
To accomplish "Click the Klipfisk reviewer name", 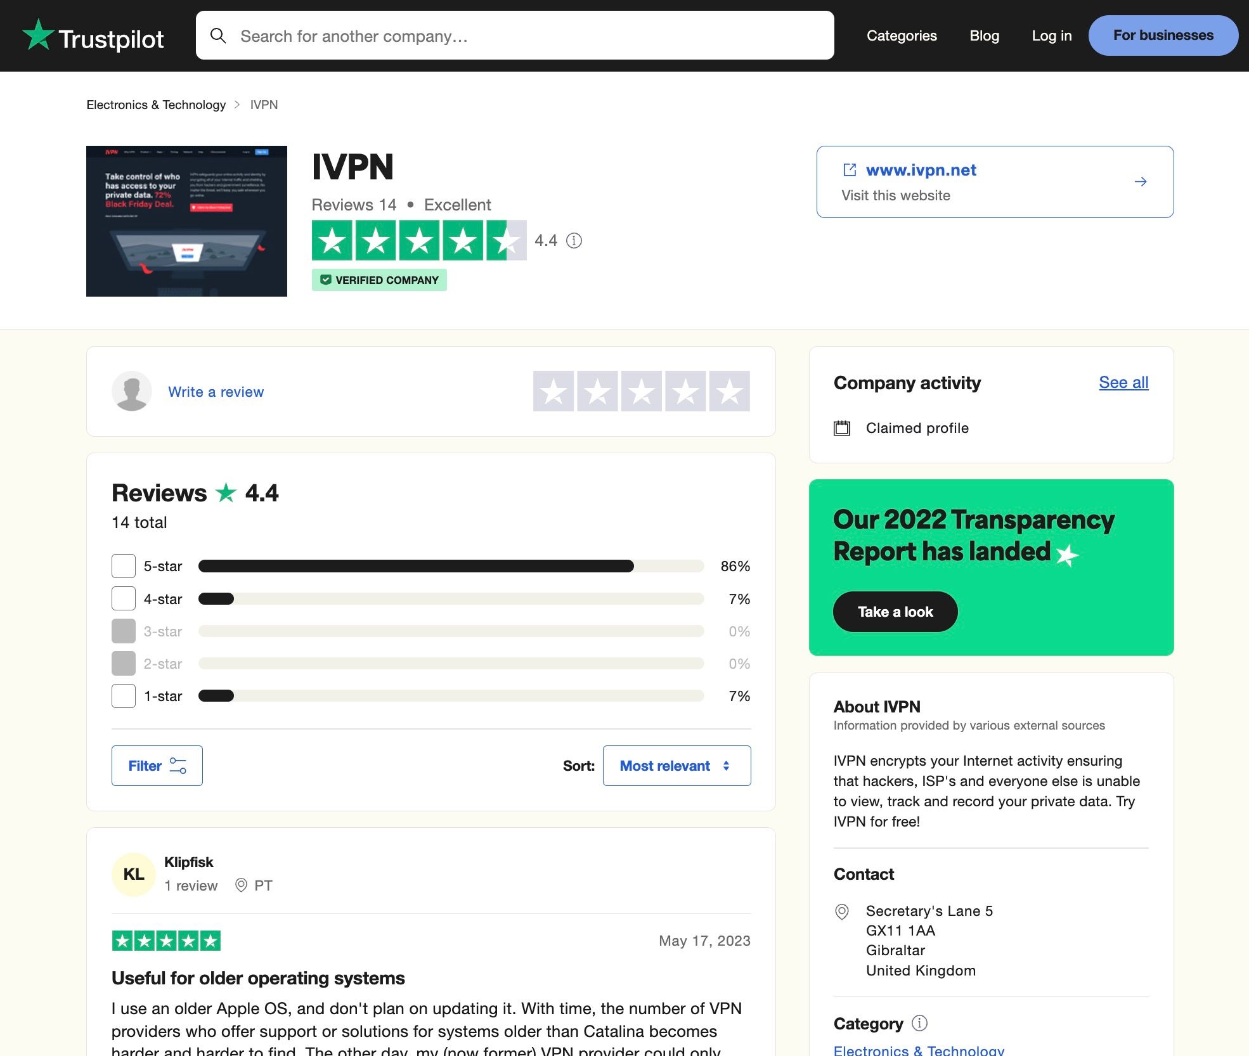I will tap(188, 862).
